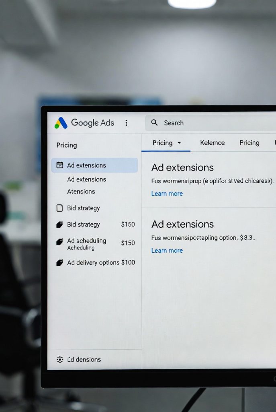Select Atensions in the sidebar
Viewport: 276px width, 412px height.
click(x=81, y=192)
